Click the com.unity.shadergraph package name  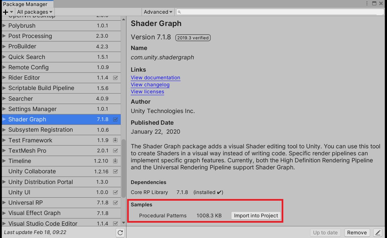point(163,57)
